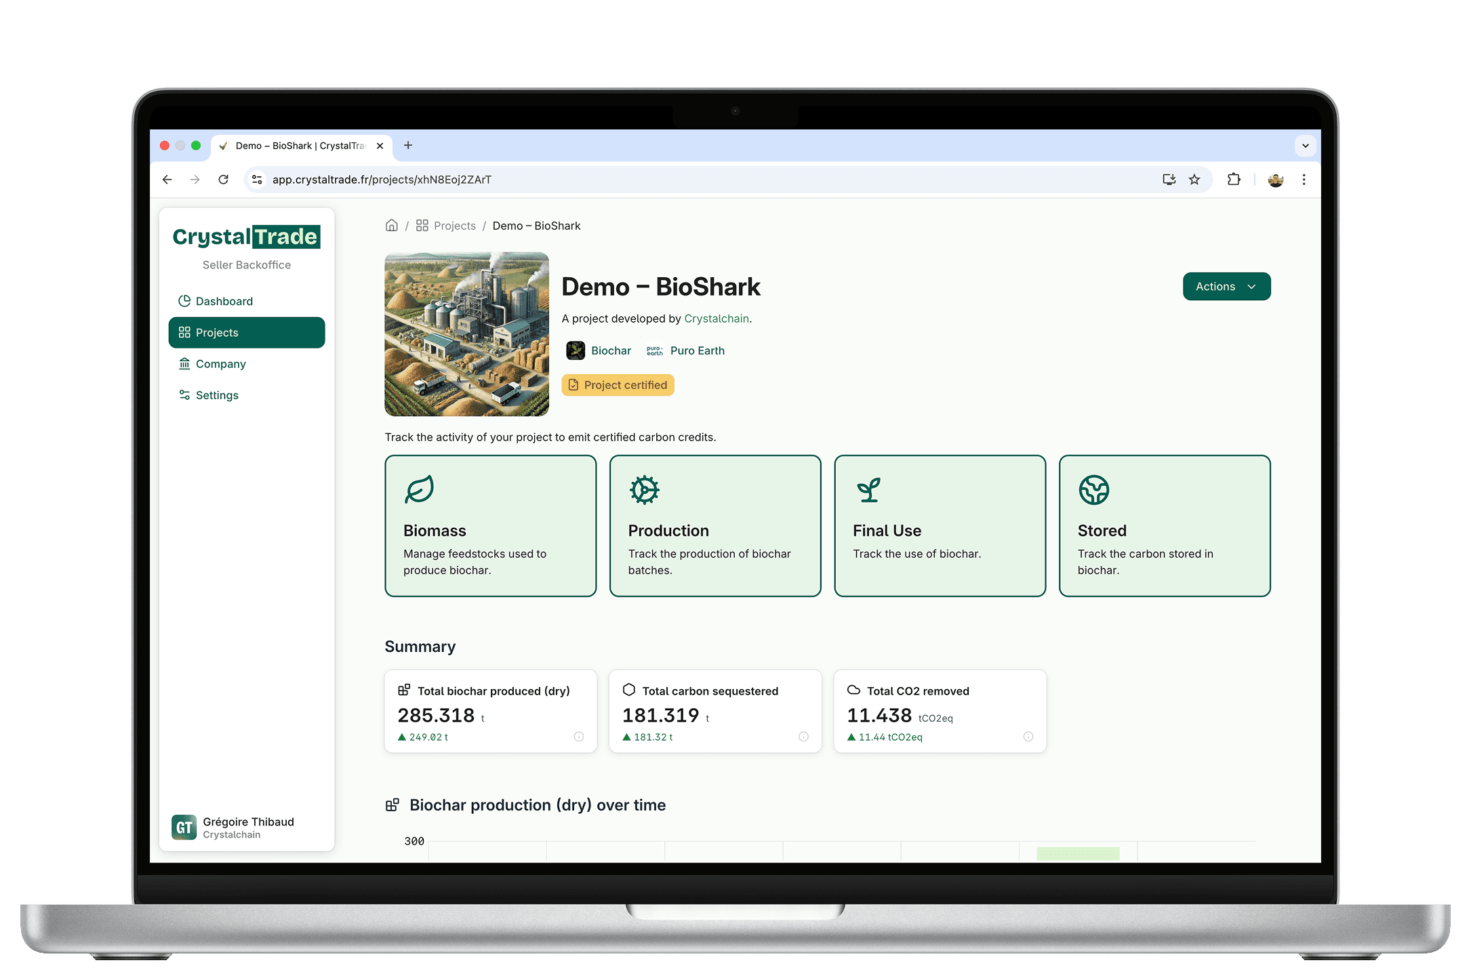Click the 300 axis label on chart

(x=414, y=841)
